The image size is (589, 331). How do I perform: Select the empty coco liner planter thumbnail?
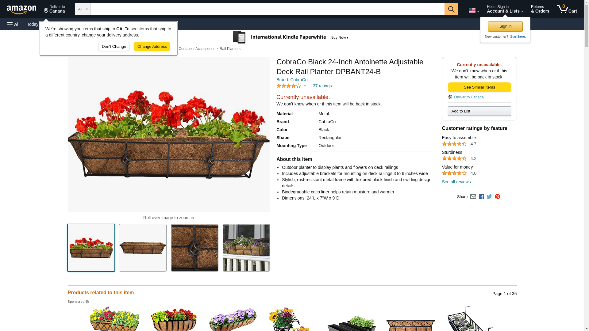click(143, 248)
